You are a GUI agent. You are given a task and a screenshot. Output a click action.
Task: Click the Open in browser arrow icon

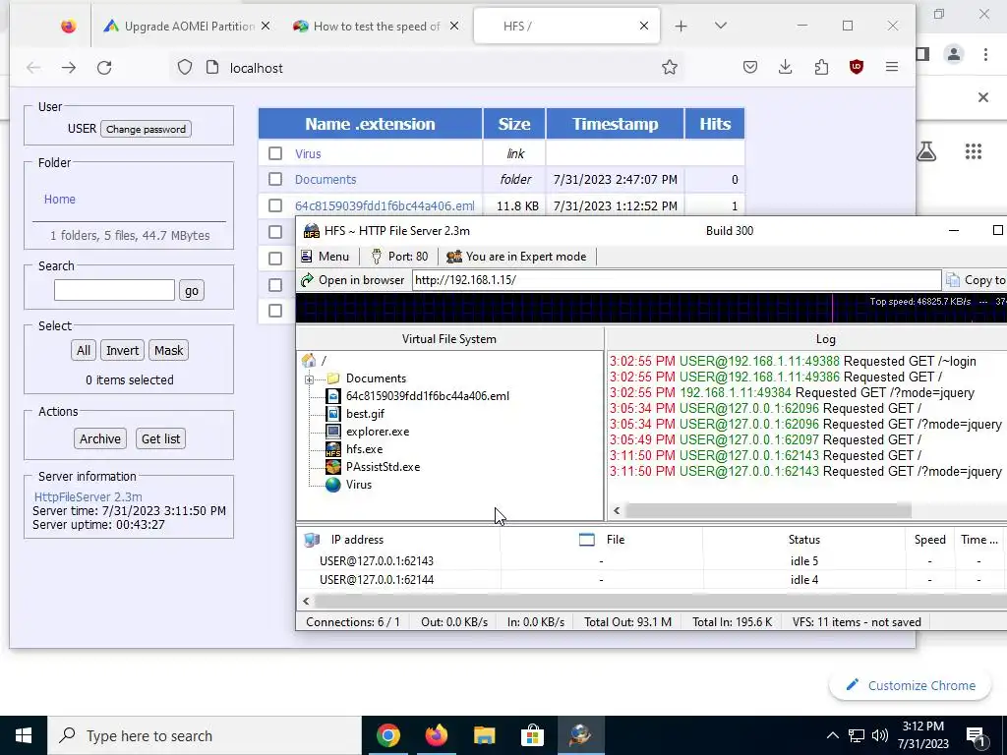pyautogui.click(x=307, y=280)
